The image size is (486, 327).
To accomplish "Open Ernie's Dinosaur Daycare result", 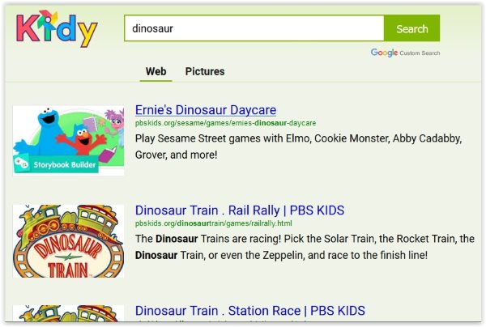I will 206,109.
